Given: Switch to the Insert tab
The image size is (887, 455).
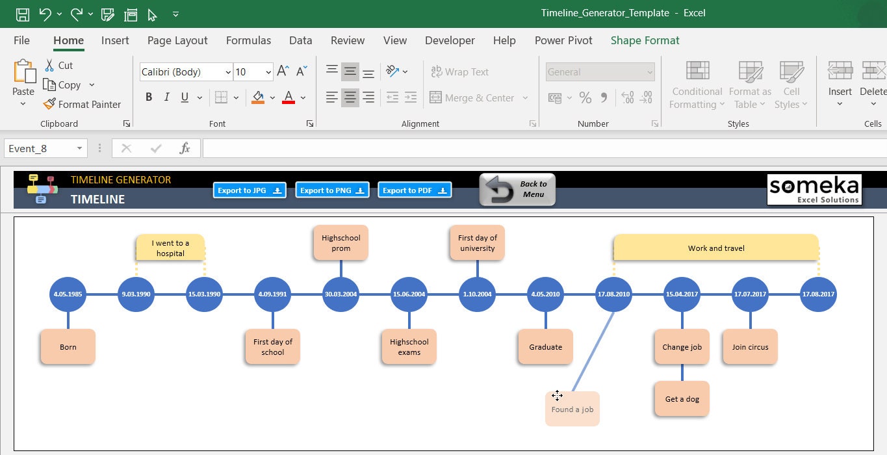Looking at the screenshot, I should [x=115, y=40].
